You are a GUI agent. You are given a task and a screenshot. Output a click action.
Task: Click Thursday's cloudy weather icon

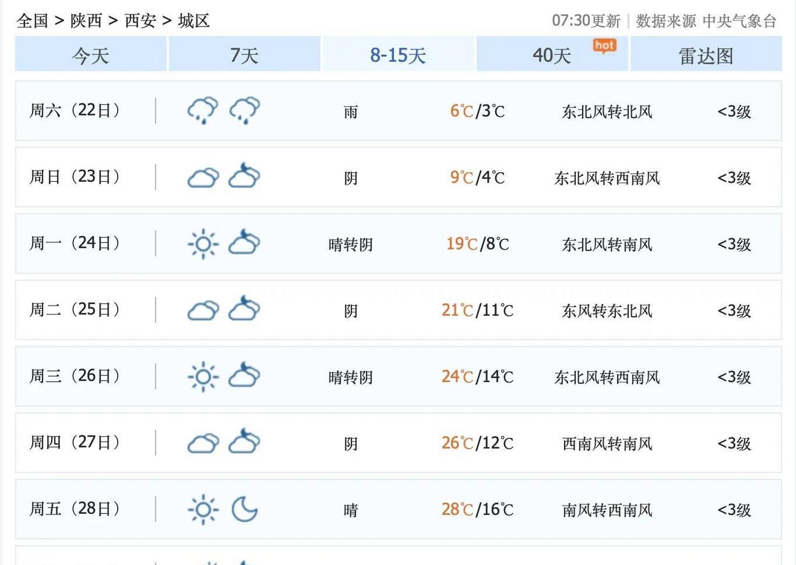(x=204, y=443)
